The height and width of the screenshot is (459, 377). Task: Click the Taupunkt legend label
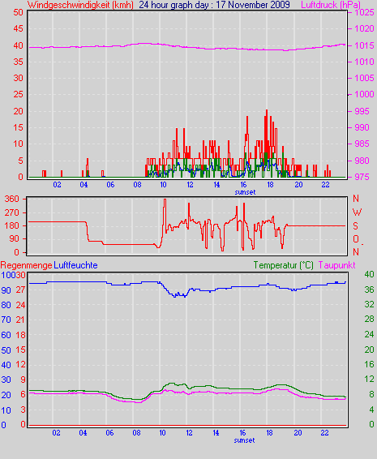click(337, 265)
